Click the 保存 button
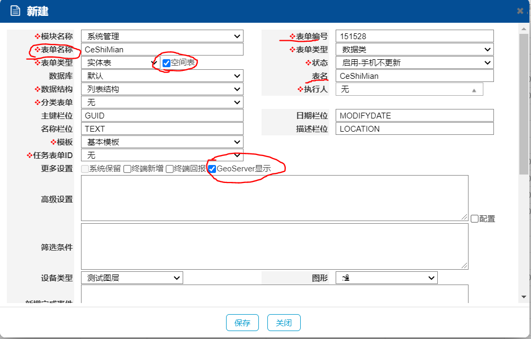 242,323
